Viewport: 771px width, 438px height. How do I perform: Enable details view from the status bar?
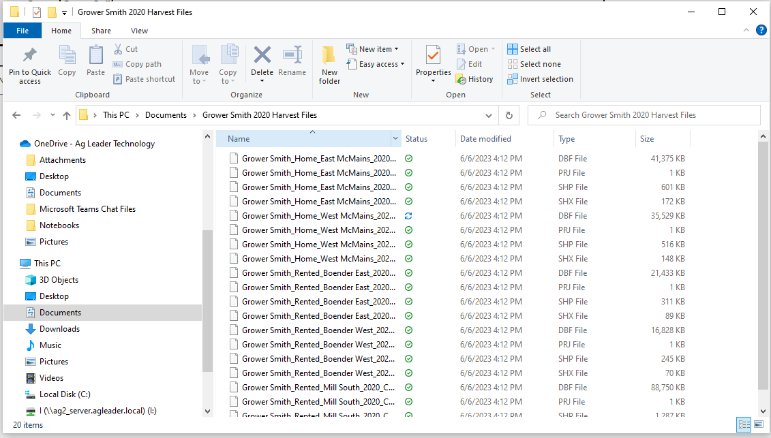(745, 424)
